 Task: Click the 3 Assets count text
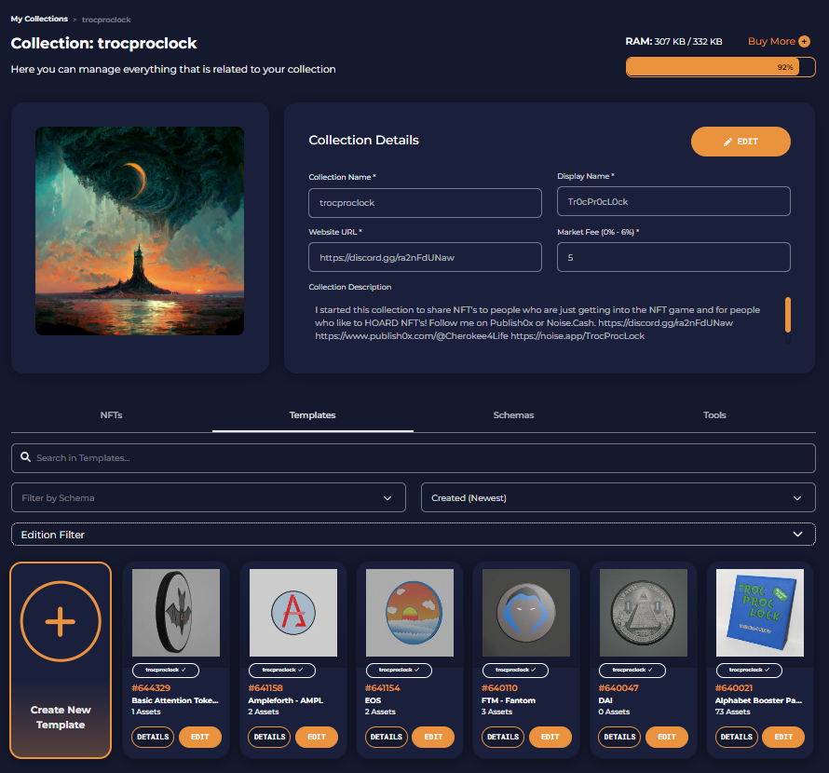[x=496, y=712]
